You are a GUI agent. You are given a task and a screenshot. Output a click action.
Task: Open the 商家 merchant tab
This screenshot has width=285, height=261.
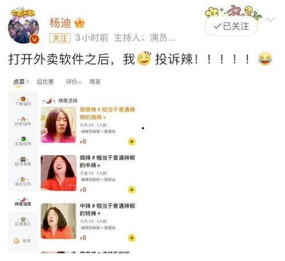pyautogui.click(x=95, y=82)
